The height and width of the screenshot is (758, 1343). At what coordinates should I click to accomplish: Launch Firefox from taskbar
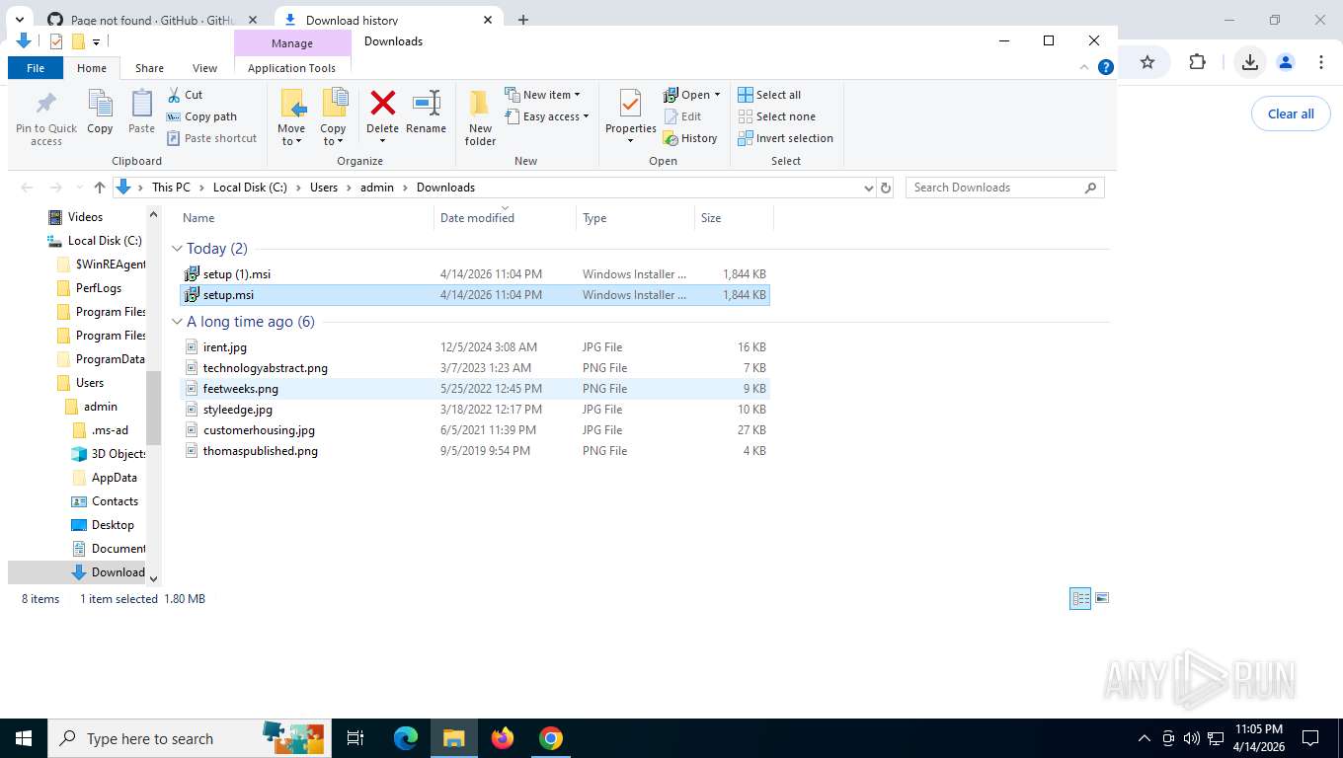[x=503, y=738]
